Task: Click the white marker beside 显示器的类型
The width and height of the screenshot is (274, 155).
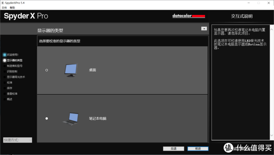Action: [x=5, y=60]
